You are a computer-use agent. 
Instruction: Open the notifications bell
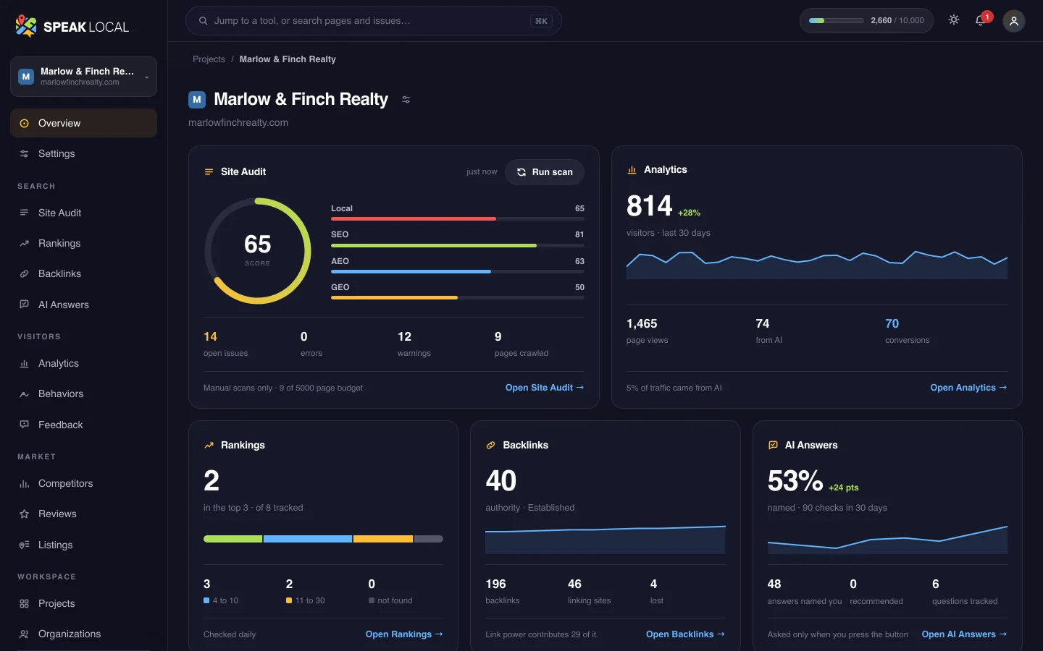point(981,20)
